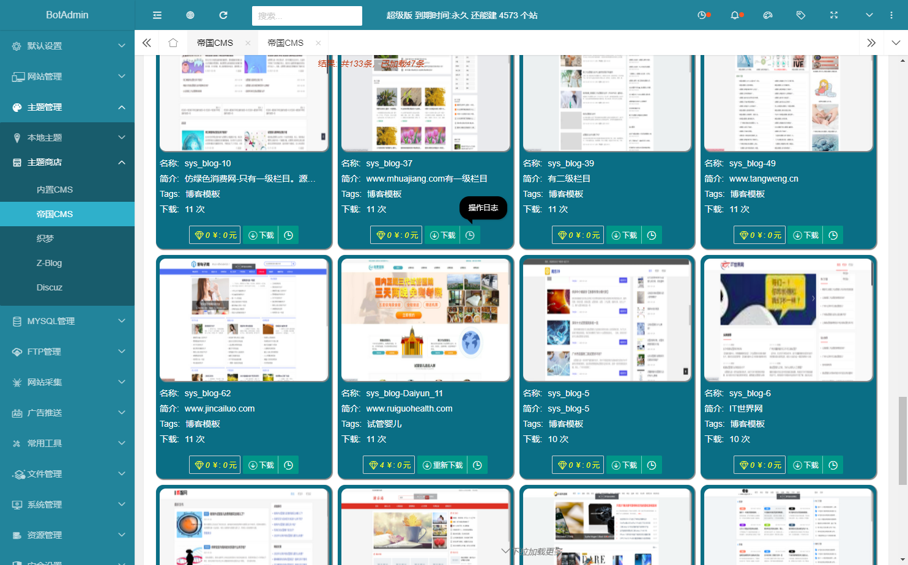Expand 资源管理 menu
This screenshot has width=908, height=565.
pyautogui.click(x=67, y=535)
